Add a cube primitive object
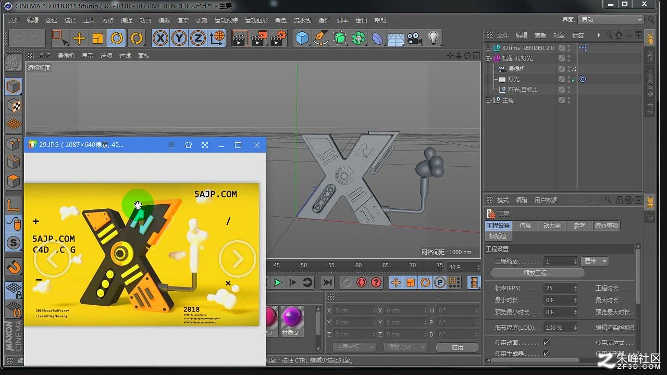This screenshot has height=375, width=667. (x=302, y=38)
